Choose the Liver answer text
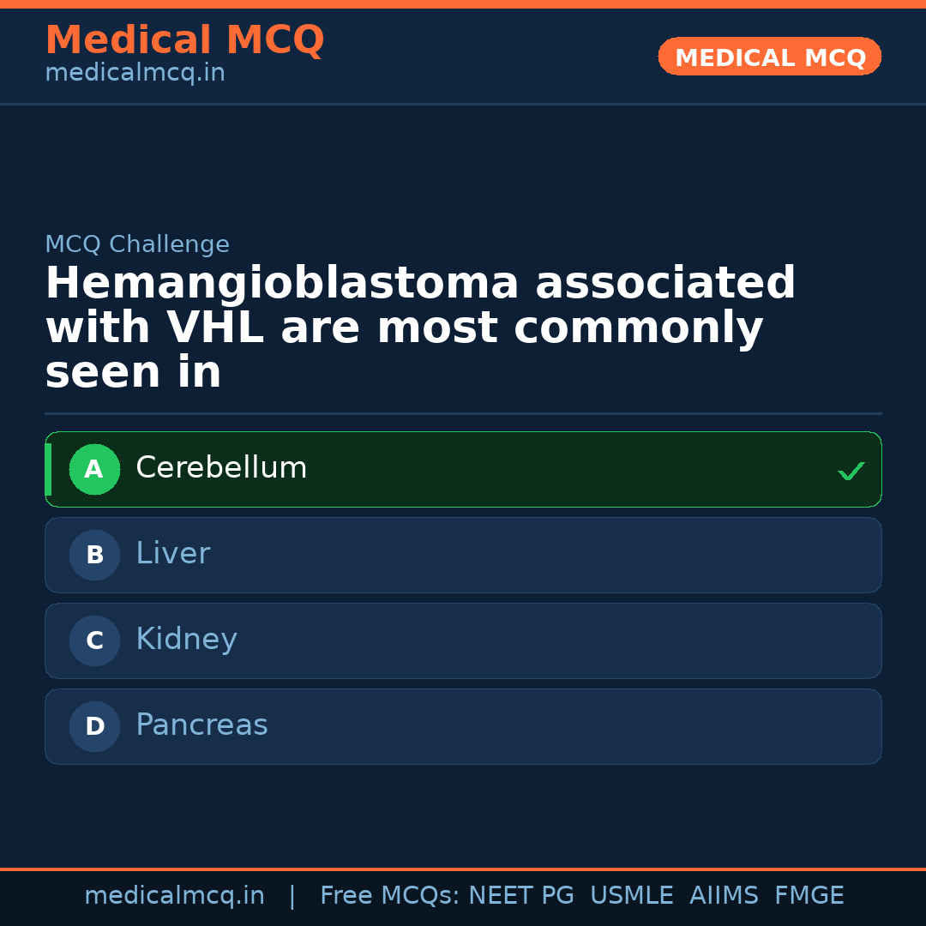 pos(172,554)
